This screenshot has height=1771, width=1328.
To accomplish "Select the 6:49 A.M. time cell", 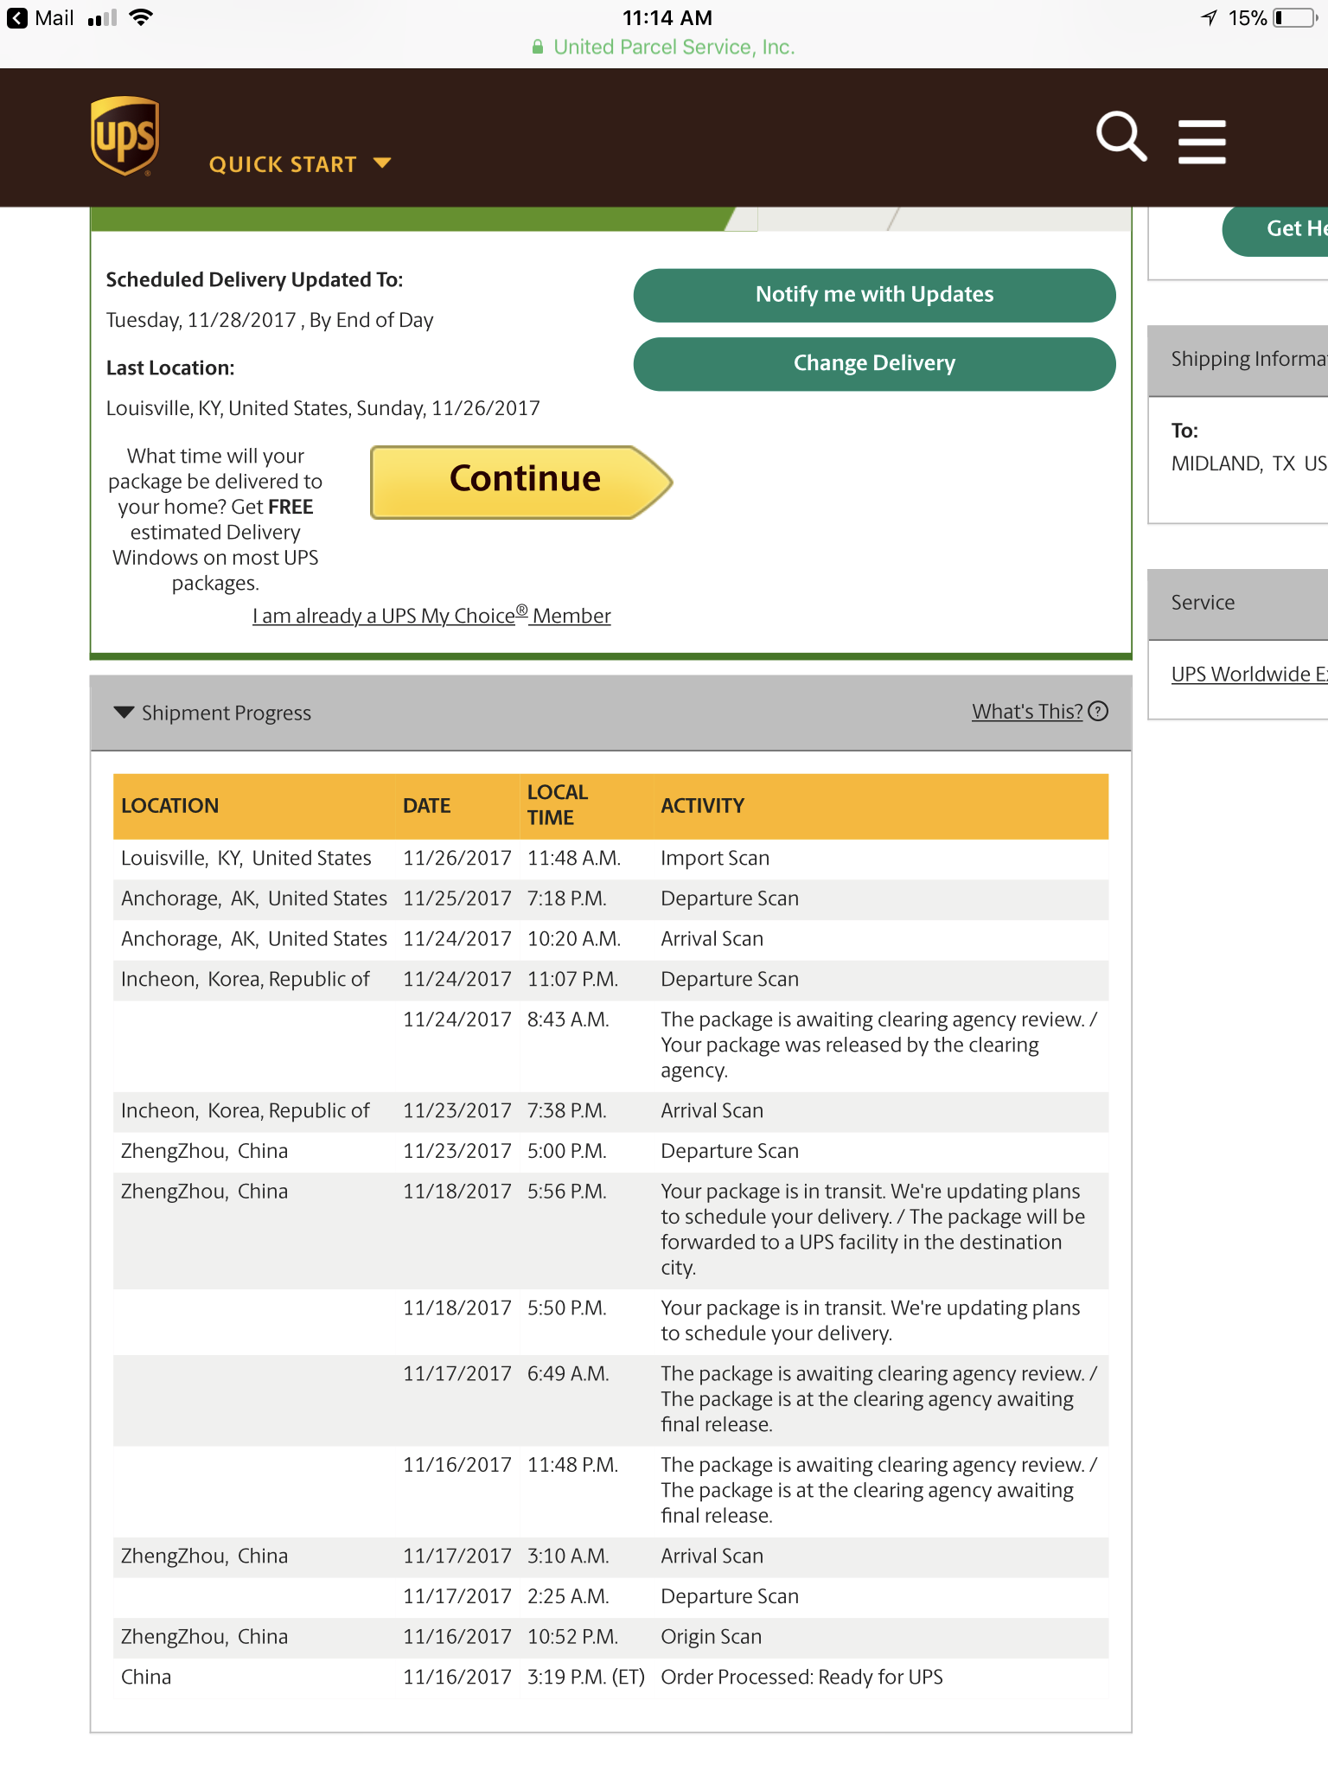I will [568, 1374].
